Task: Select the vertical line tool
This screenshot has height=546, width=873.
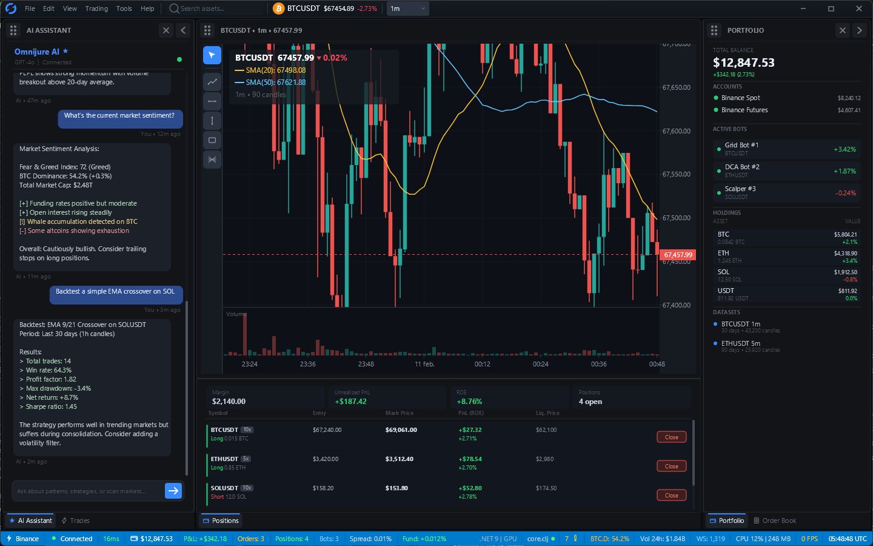Action: (x=212, y=121)
